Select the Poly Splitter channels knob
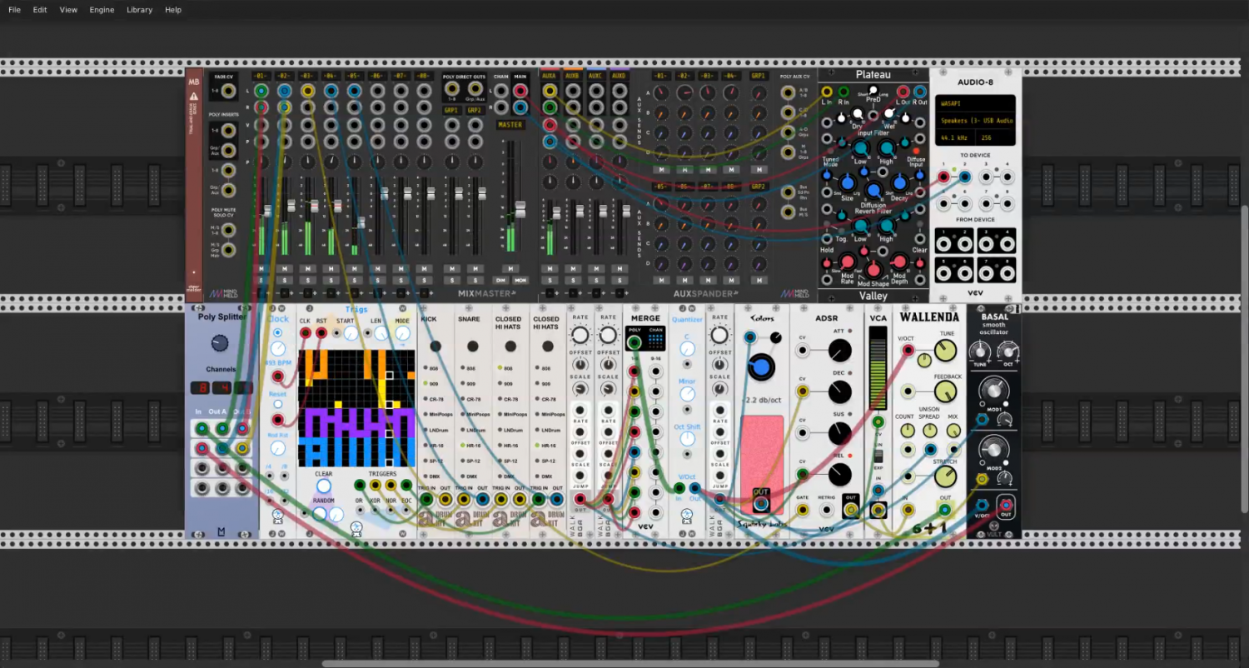This screenshot has width=1249, height=668. click(x=220, y=343)
